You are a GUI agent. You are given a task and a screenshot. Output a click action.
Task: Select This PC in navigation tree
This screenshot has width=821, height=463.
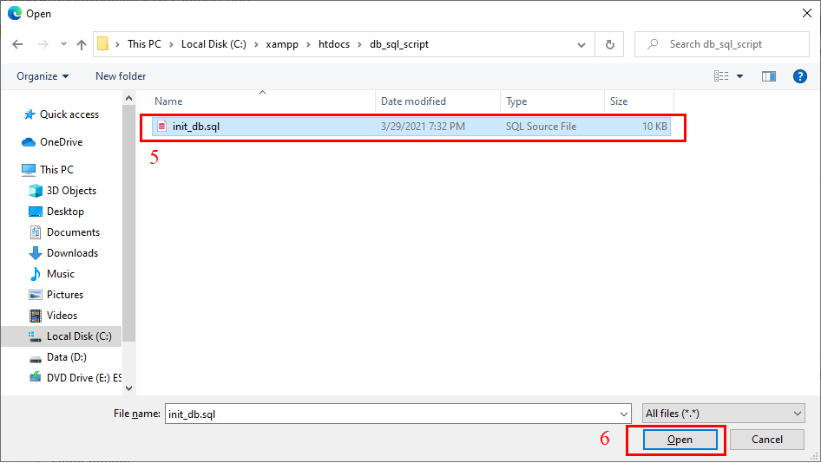[x=56, y=170]
